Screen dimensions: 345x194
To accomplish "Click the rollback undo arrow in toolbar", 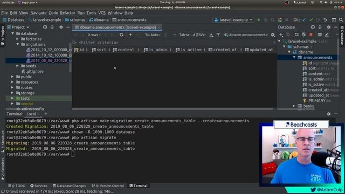I will [x=325, y=20].
